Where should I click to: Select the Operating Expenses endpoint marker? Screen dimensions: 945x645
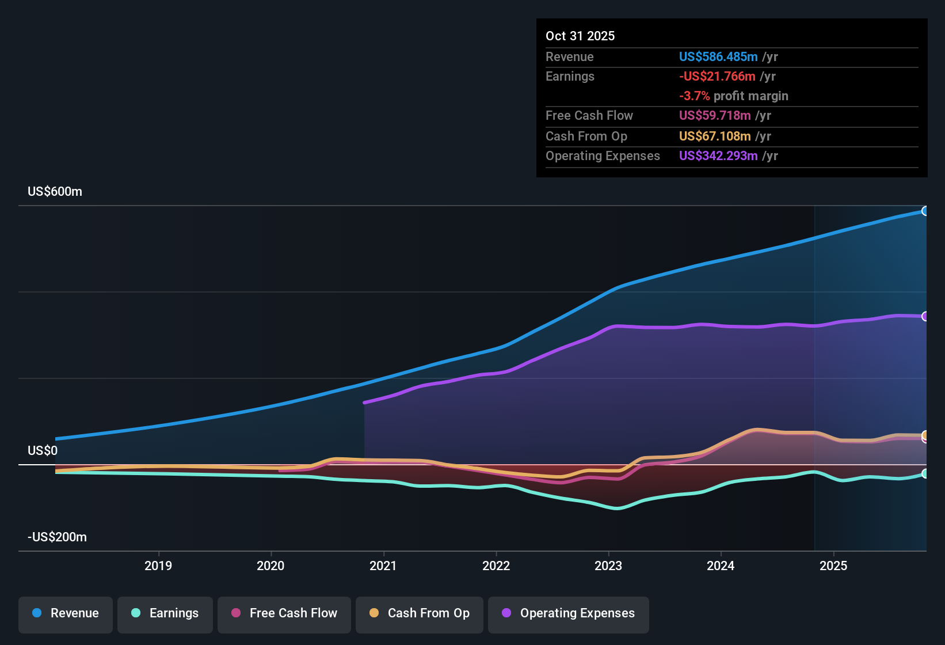point(926,316)
